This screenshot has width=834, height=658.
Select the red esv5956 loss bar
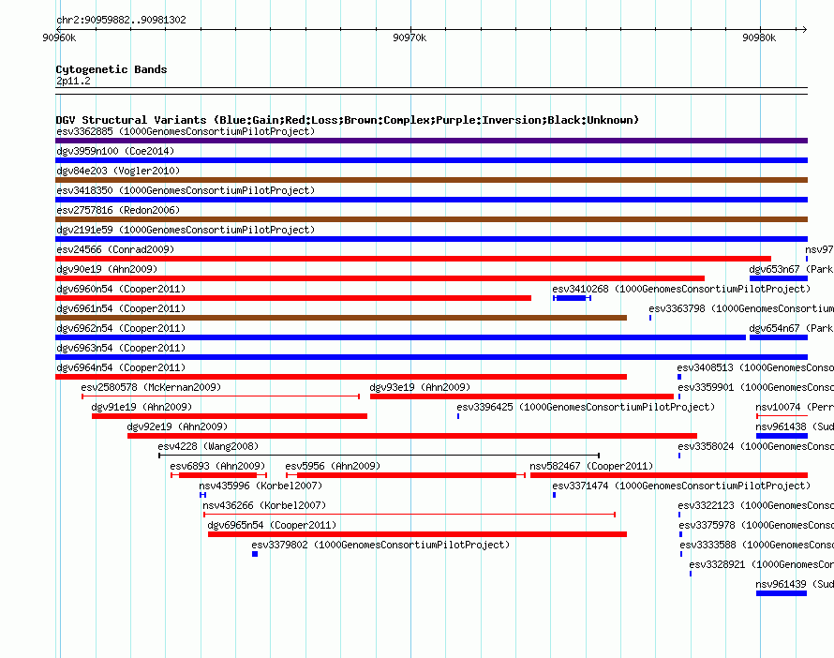coord(406,475)
